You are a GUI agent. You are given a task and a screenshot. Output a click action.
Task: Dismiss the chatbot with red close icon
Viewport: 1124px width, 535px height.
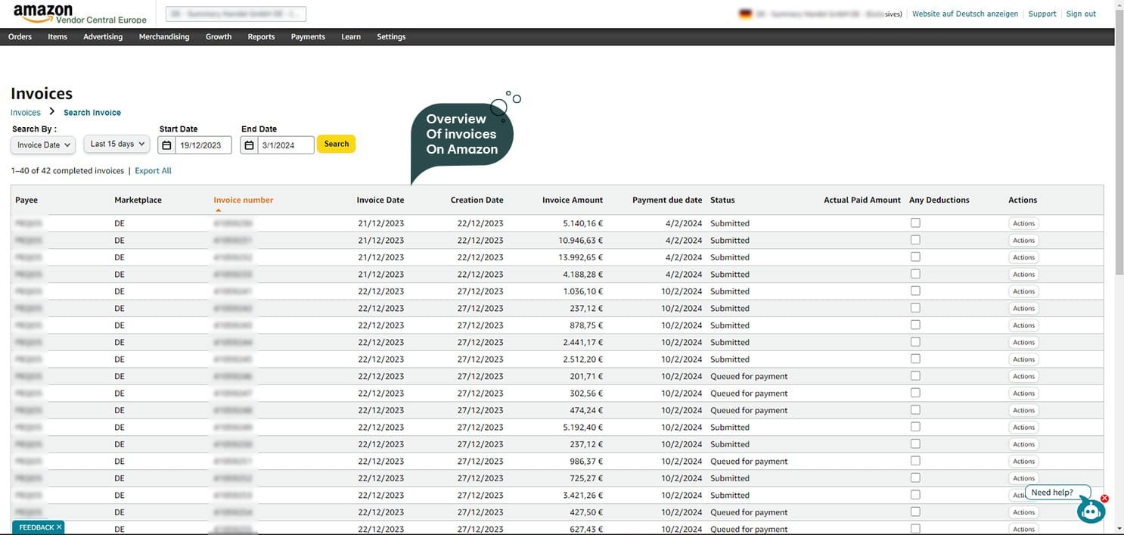click(x=1104, y=499)
